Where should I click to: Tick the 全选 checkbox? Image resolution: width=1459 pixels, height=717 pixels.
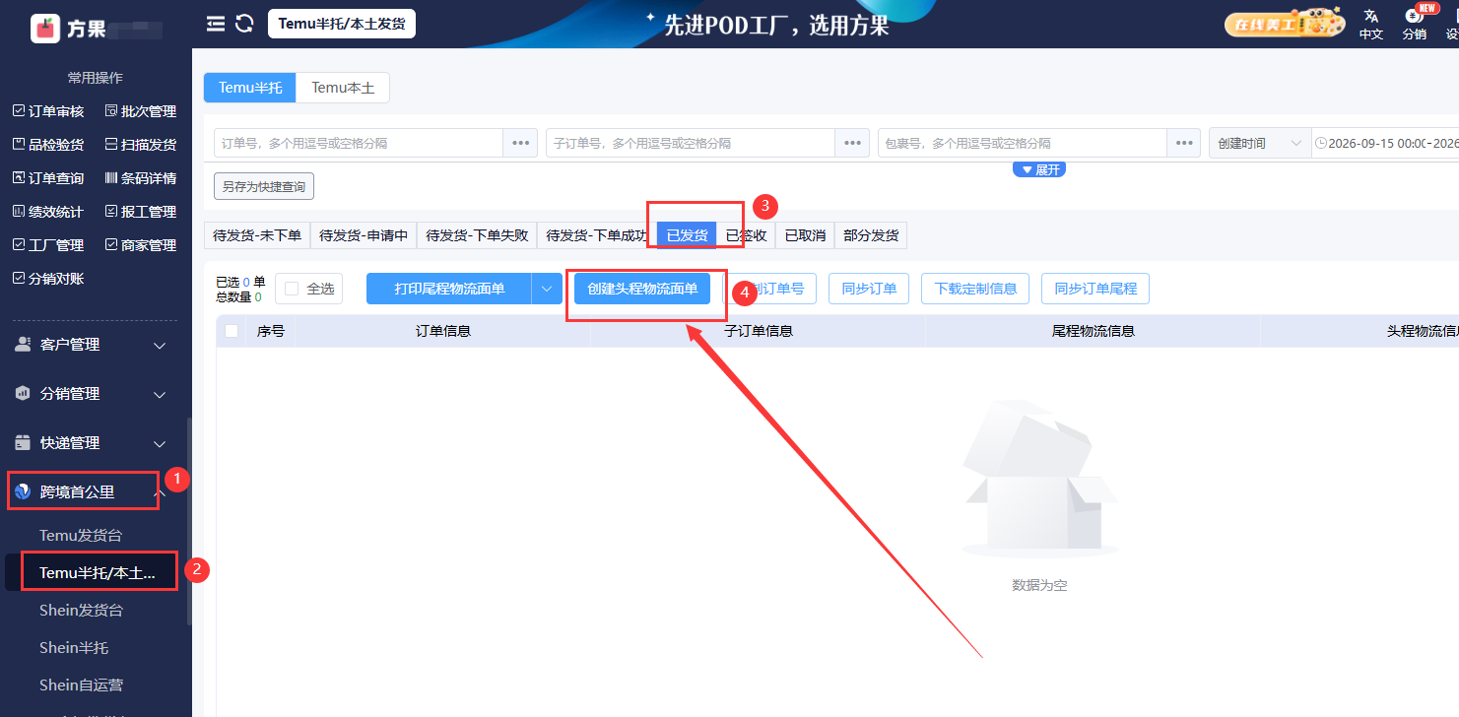point(292,289)
